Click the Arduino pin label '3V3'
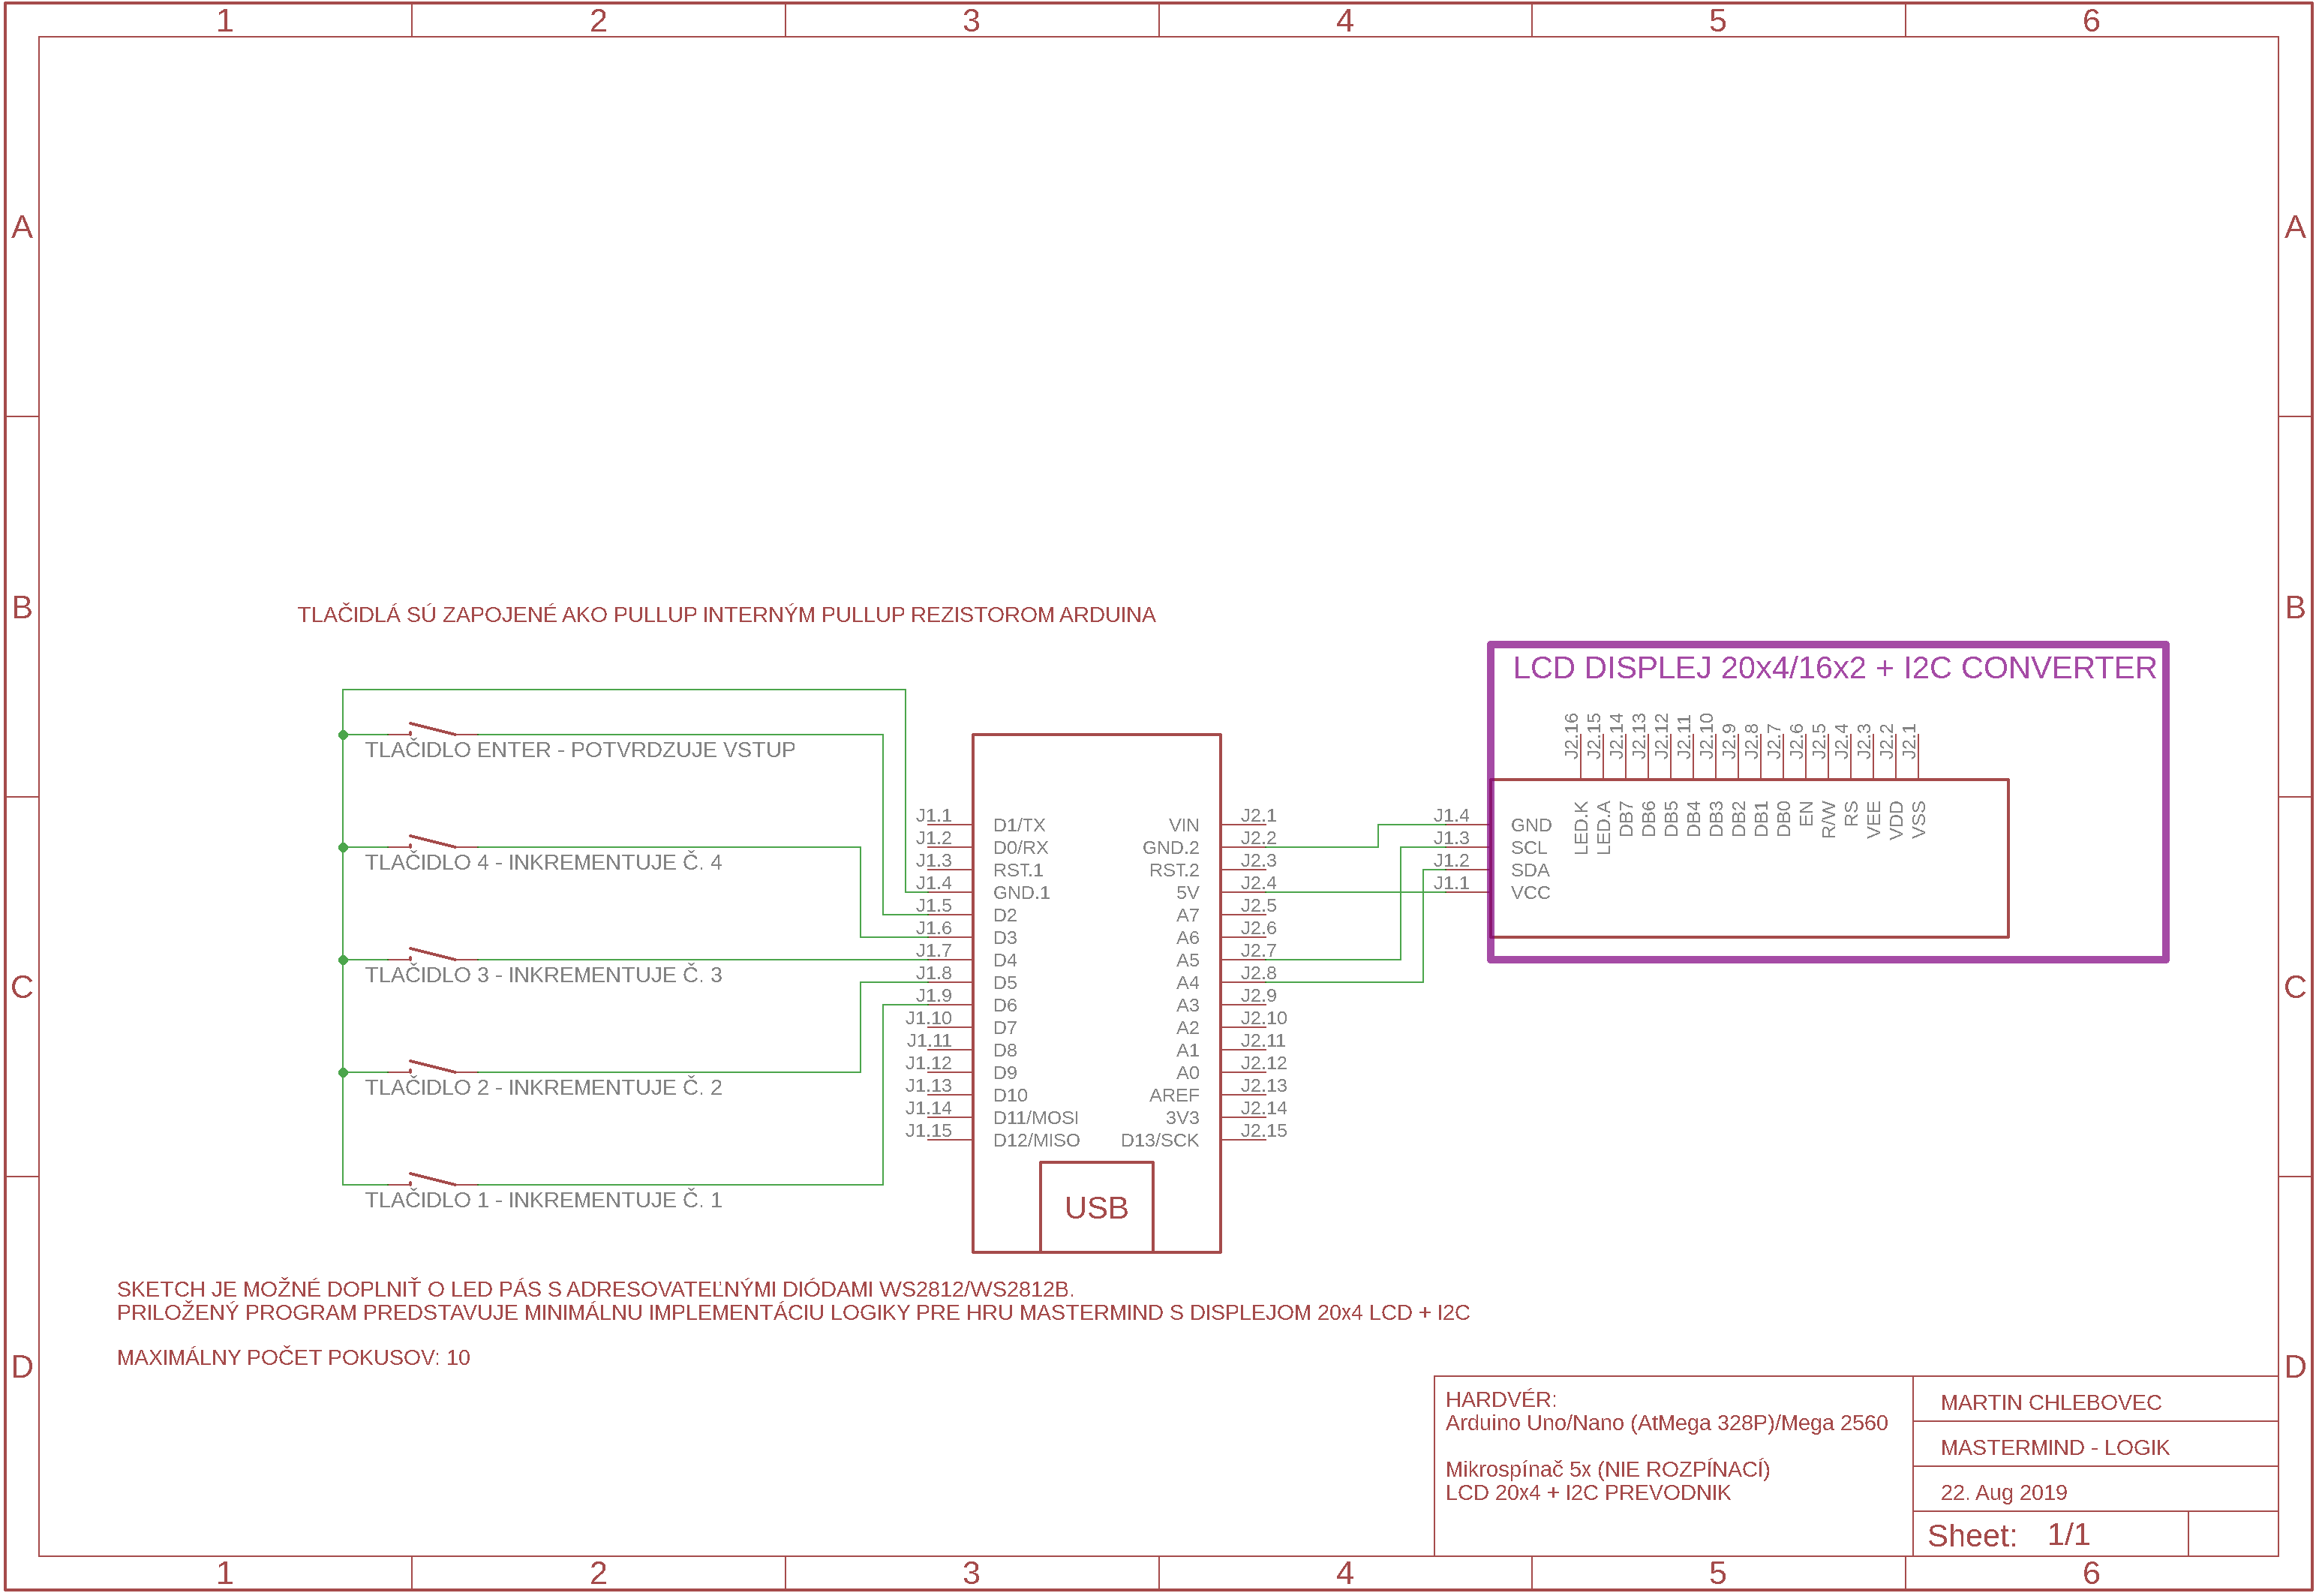Viewport: 2316px width, 1596px height. pos(1182,1117)
